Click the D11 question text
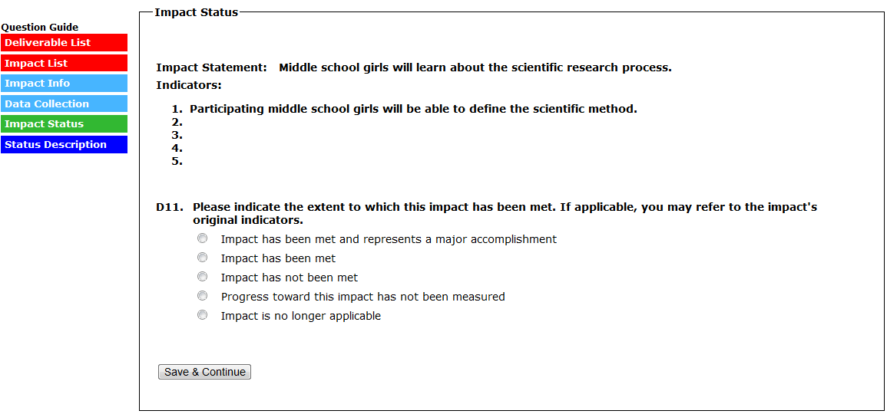 505,208
